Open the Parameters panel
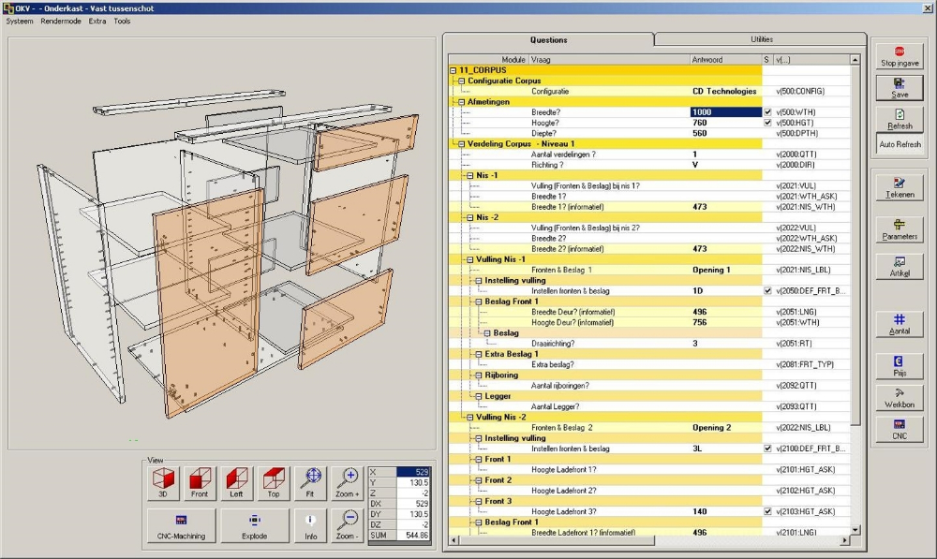The height and width of the screenshot is (559, 937). coord(899,228)
